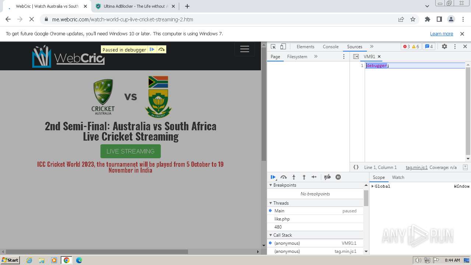Click step over in Paused in debugger overlay

click(x=161, y=49)
